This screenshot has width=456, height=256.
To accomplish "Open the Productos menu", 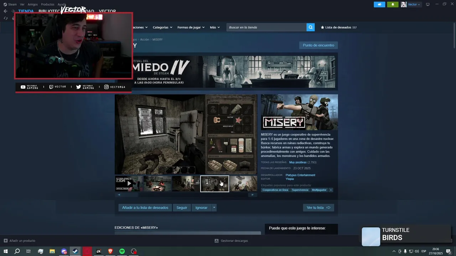I will point(48,4).
